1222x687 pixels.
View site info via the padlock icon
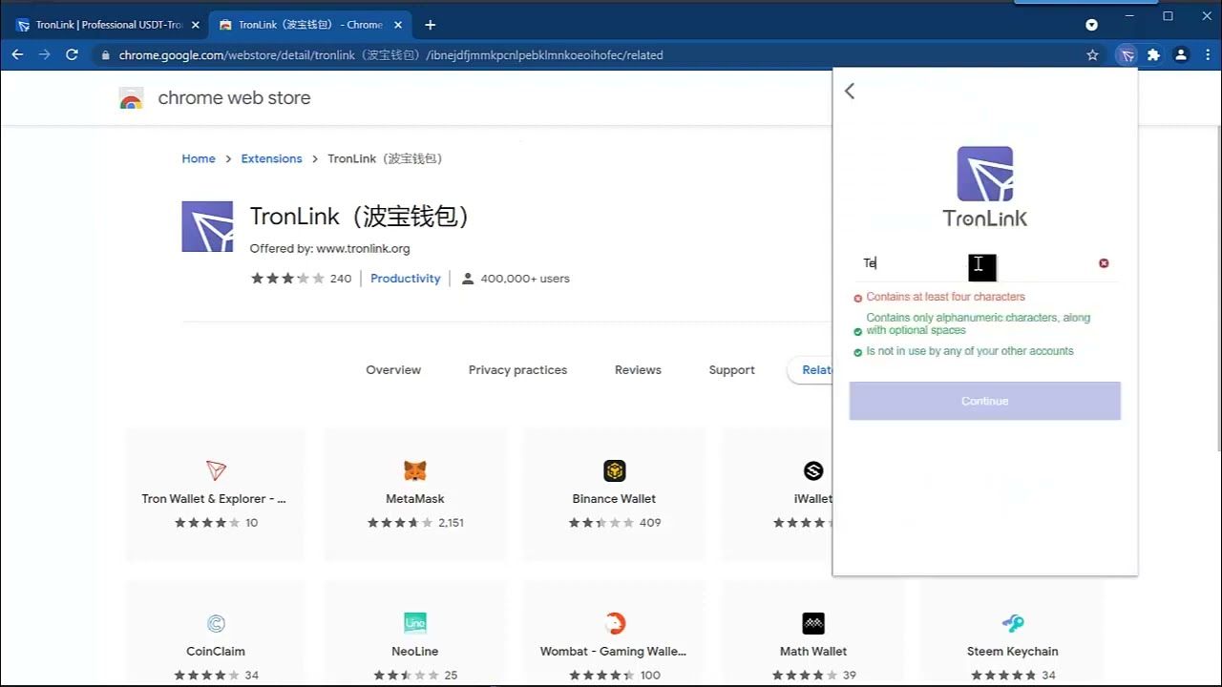[106, 55]
